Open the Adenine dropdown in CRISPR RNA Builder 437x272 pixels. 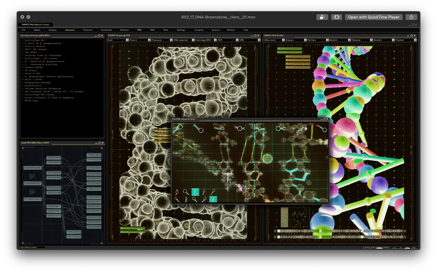(340, 40)
